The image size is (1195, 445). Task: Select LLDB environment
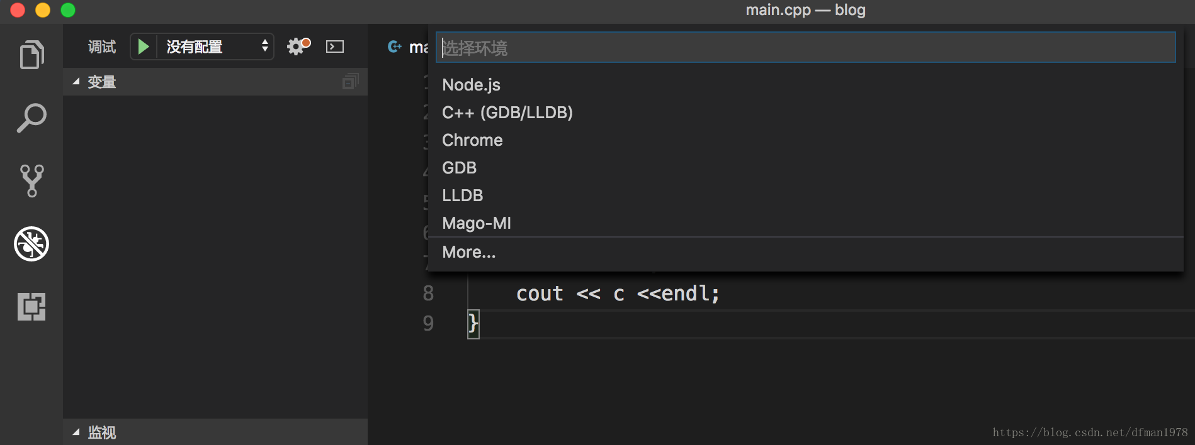click(805, 195)
